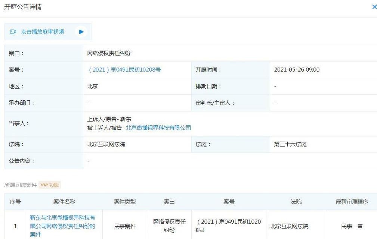Click 北京互联网法院 in the bottom table
Viewport: 377px width, 239px height.
point(290,226)
